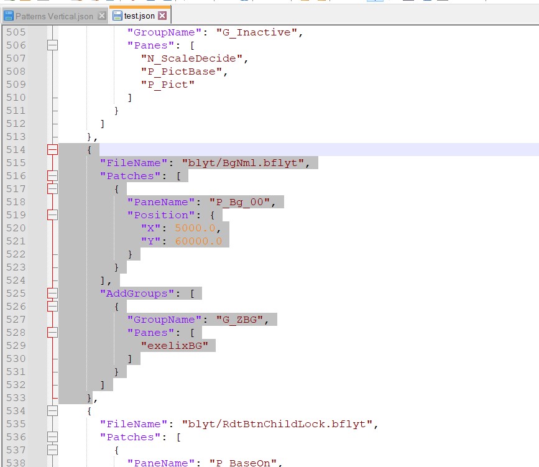
Task: Collapse the Patches fold on line 536
Action: tap(52, 437)
